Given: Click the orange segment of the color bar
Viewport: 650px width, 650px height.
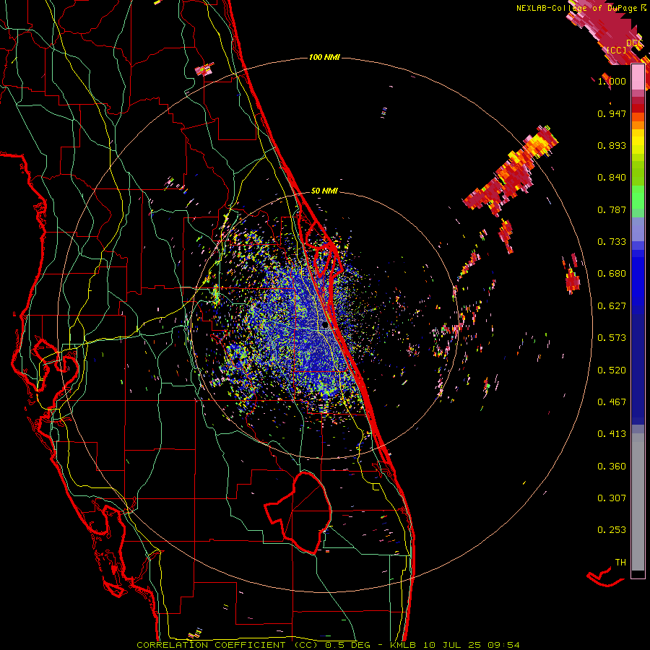Looking at the screenshot, I should point(638,121).
